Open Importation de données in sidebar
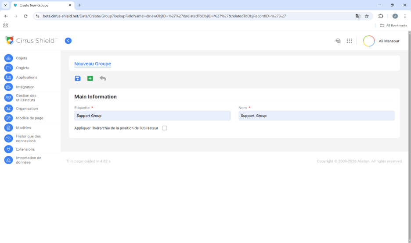The image size is (411, 243). tap(29, 160)
